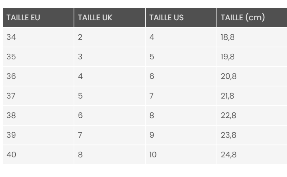Select EU size 39 cell
This screenshot has width=287, height=177.
11,135
